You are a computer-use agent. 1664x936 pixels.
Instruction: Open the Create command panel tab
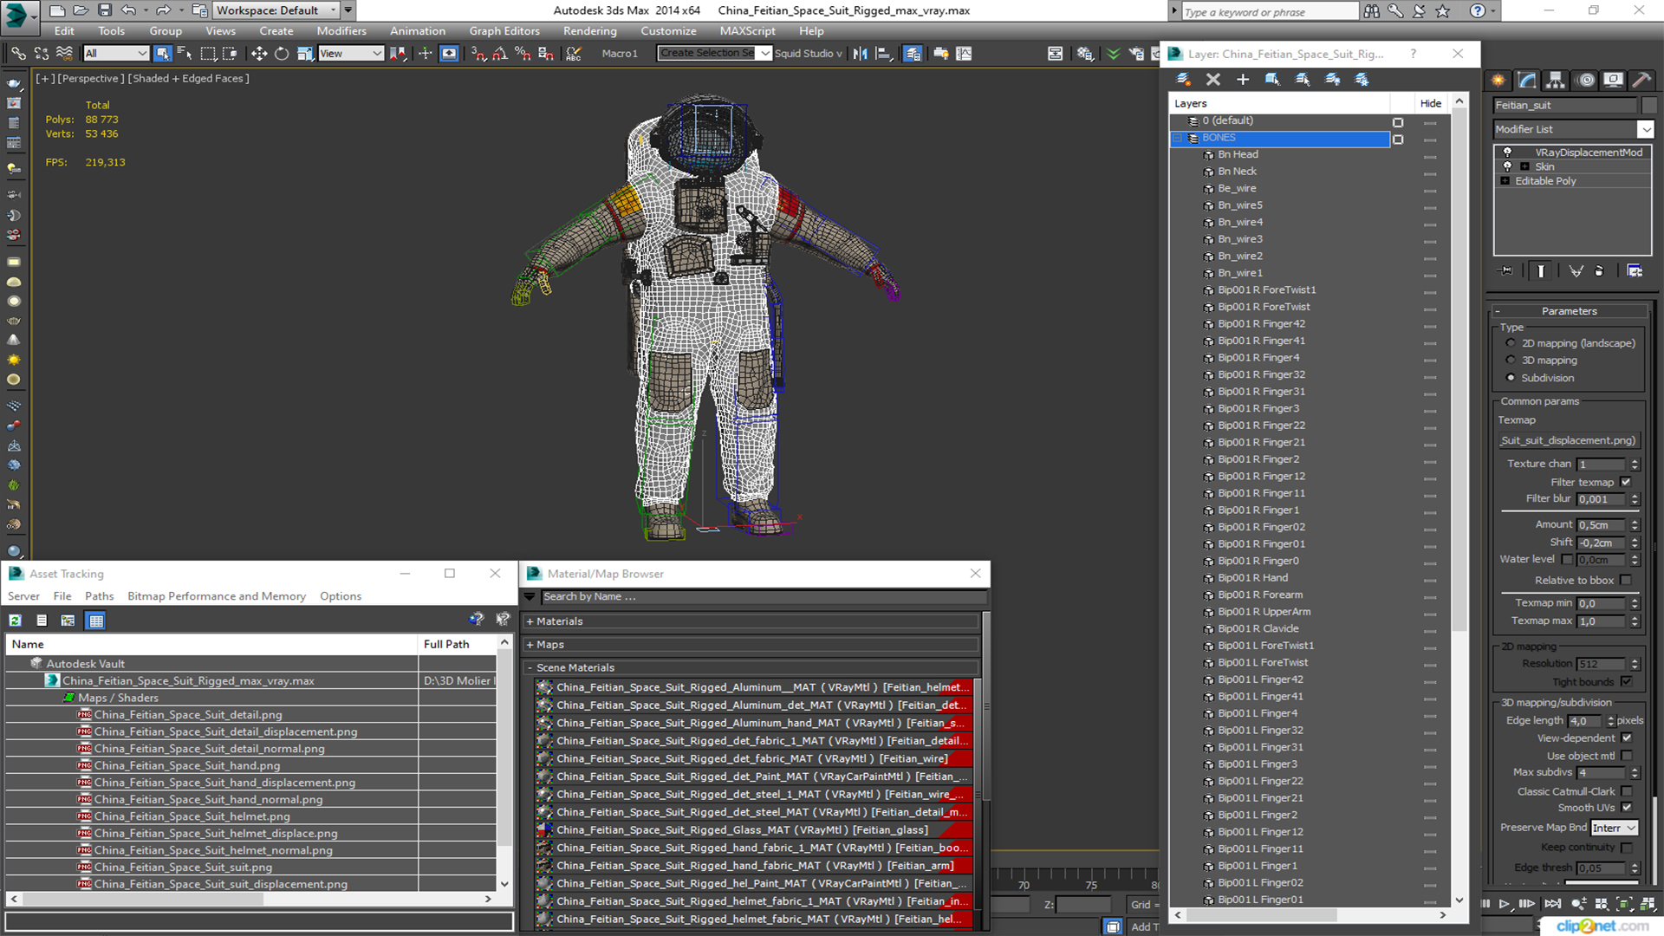[x=1498, y=80]
